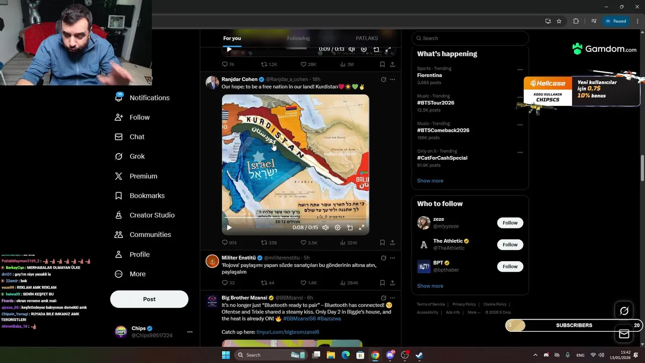Show more under What's happening

pyautogui.click(x=430, y=181)
